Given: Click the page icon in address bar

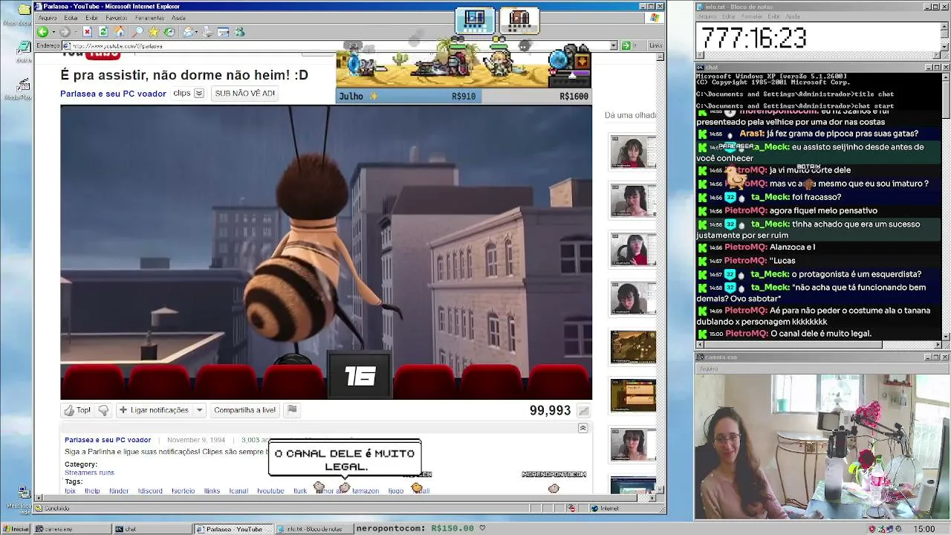Looking at the screenshot, I should tap(66, 46).
